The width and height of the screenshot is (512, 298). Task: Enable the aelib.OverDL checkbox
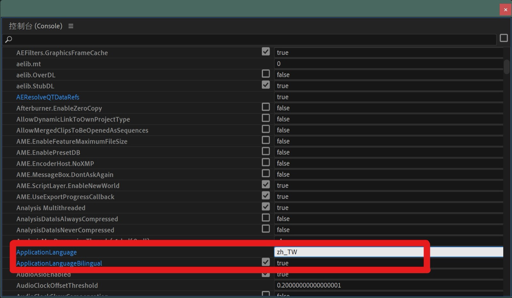point(266,74)
